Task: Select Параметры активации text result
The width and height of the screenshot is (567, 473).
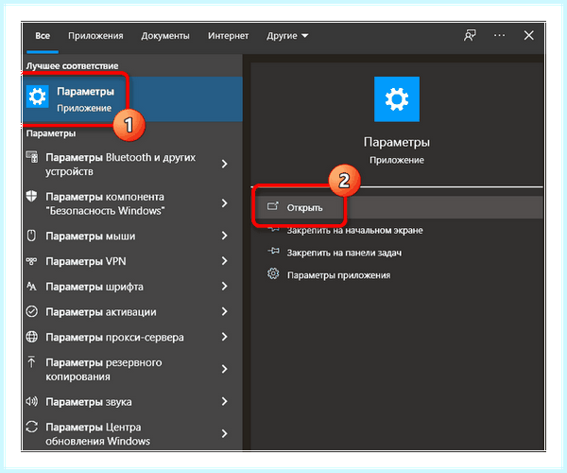Action: [x=101, y=311]
